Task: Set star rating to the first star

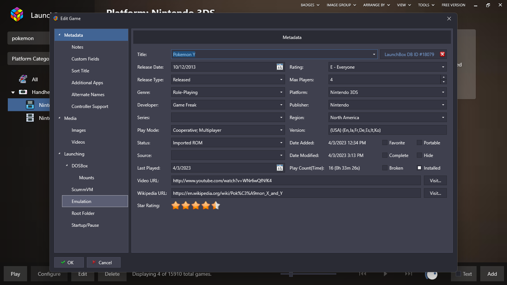Action: [x=176, y=205]
